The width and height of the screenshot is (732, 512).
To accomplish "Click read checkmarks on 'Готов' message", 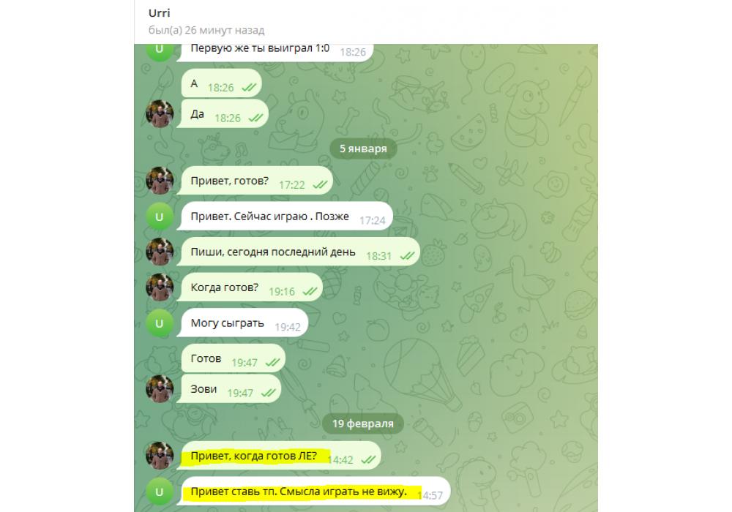I will point(272,363).
